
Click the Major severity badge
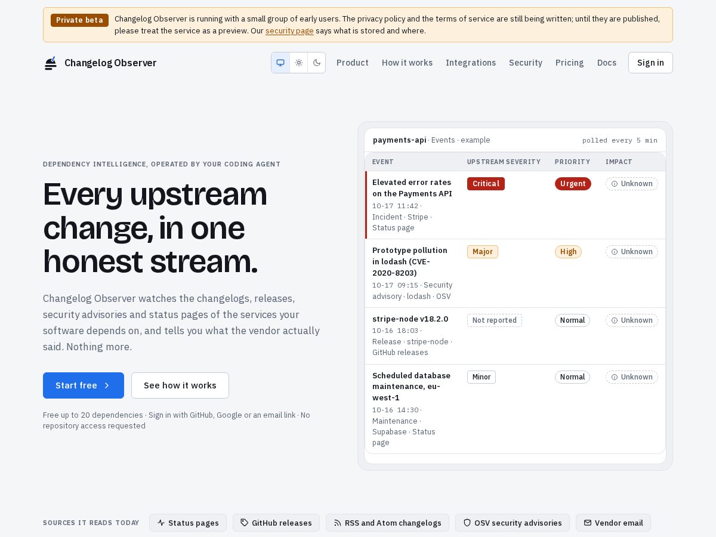coord(483,252)
